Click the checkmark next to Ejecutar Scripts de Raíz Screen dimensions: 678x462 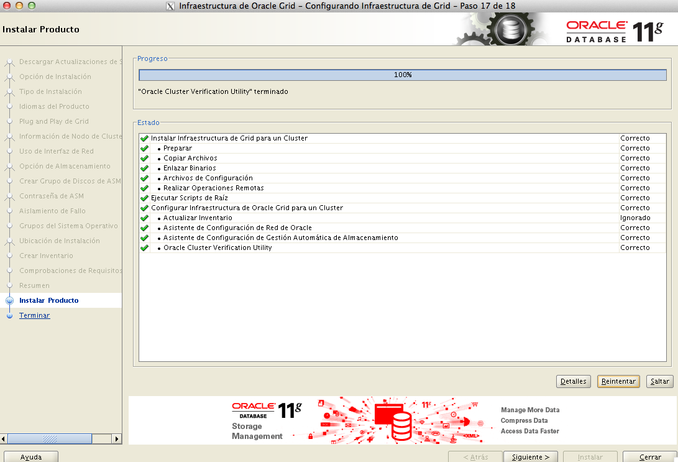point(144,198)
